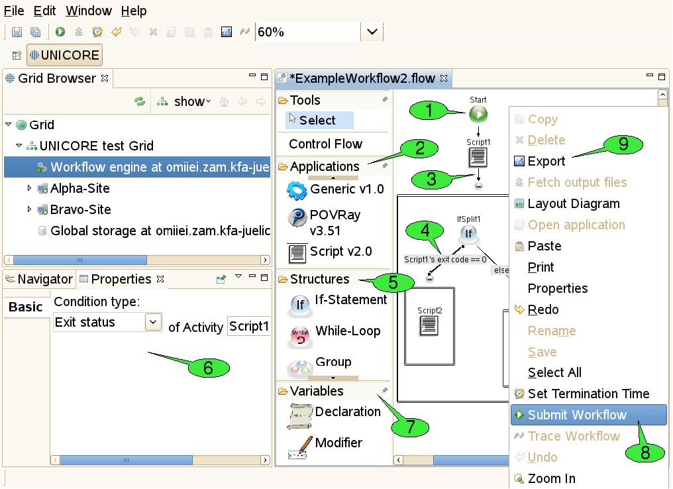Click the Open Perspective icon
Image resolution: width=673 pixels, height=489 pixels.
point(17,55)
